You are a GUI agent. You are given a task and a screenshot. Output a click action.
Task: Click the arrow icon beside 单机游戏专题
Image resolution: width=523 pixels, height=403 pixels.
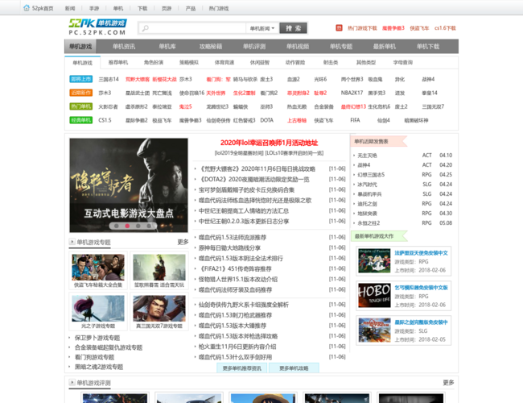pos(72,242)
